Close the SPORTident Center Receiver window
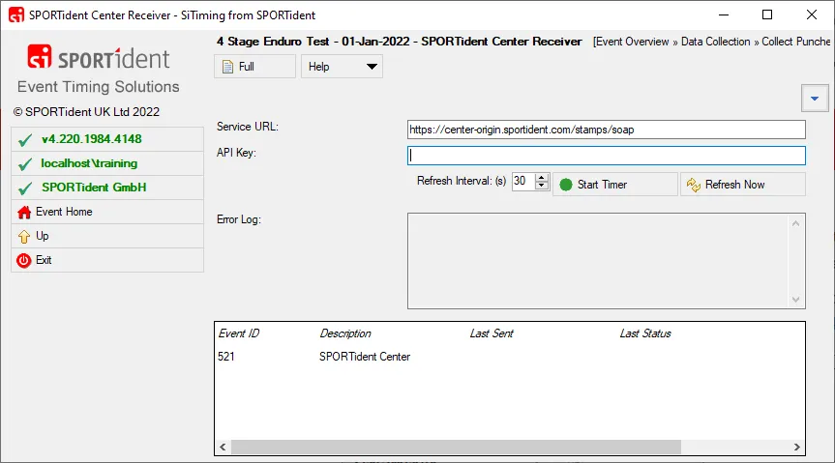Screen dimensions: 835x463 (x=812, y=14)
